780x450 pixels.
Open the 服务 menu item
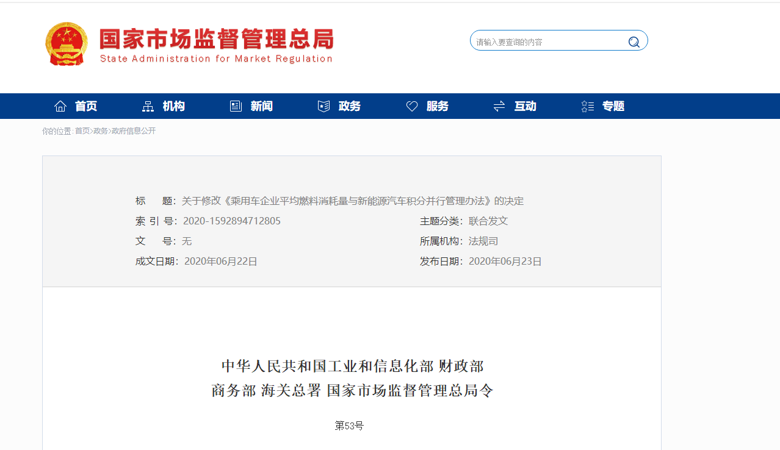pyautogui.click(x=438, y=106)
